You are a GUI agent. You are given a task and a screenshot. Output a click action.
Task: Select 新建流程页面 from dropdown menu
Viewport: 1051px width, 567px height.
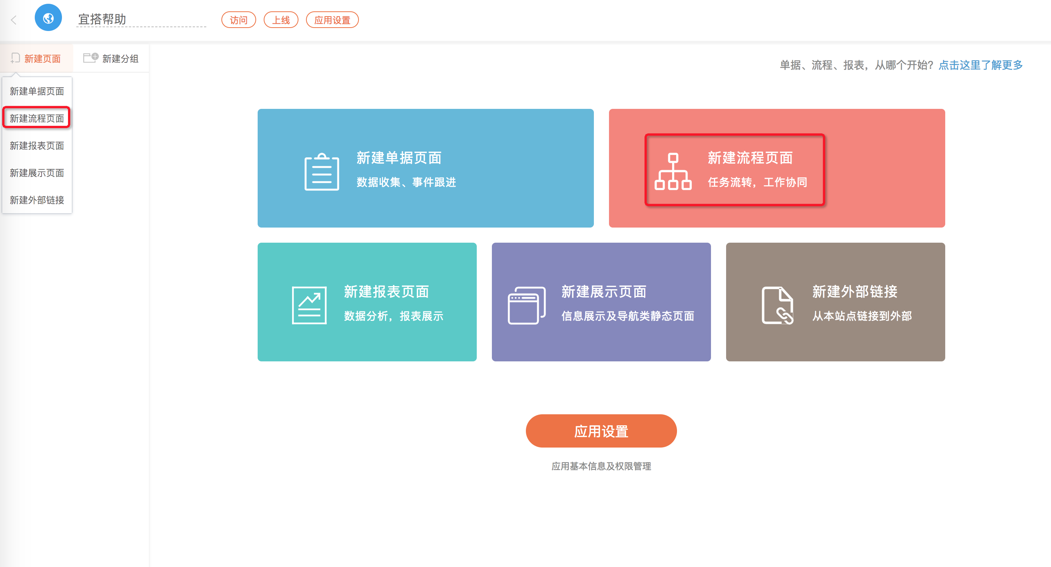[x=37, y=118]
